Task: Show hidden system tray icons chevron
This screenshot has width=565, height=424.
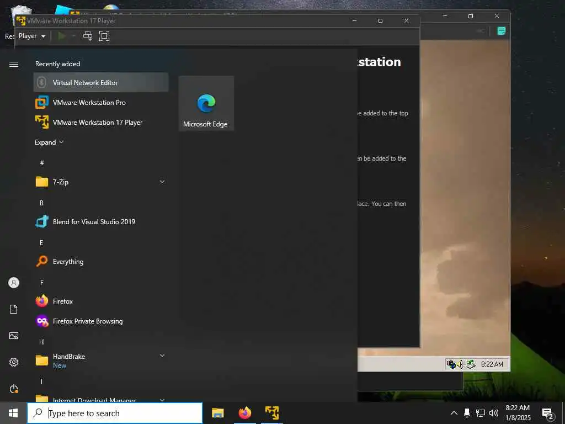Action: pos(454,413)
